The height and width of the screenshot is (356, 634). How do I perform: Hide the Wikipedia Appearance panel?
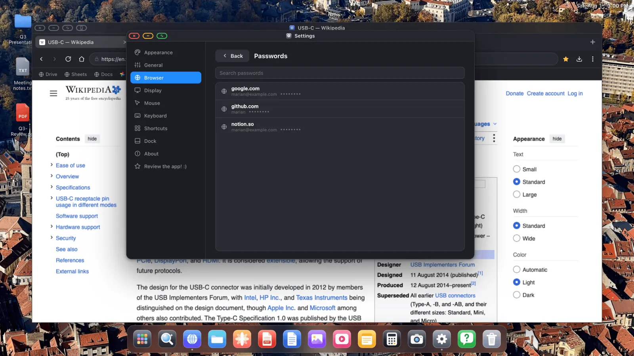[x=557, y=139]
